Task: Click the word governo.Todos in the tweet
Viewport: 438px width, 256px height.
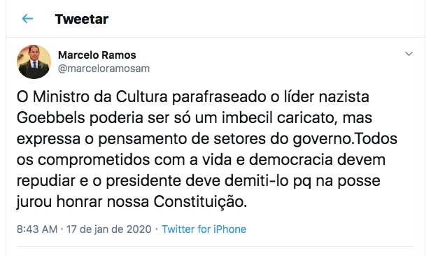Action: point(345,138)
